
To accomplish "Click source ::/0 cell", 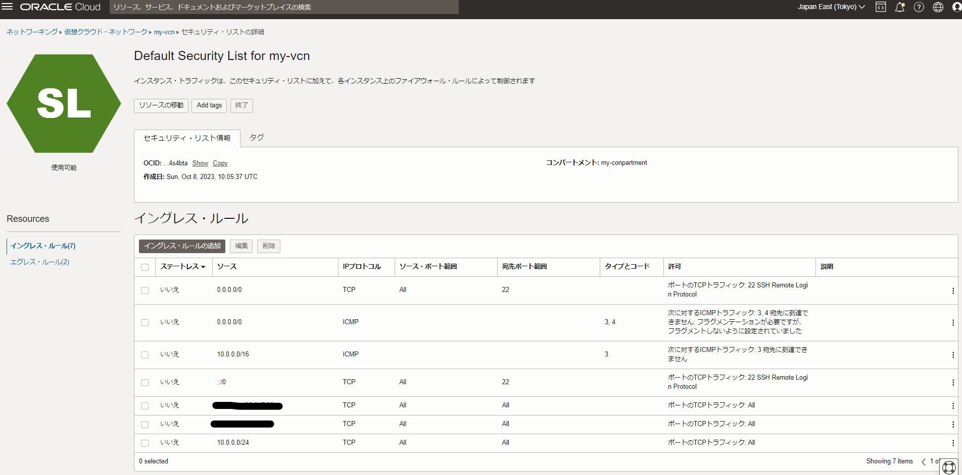I will pyautogui.click(x=221, y=382).
